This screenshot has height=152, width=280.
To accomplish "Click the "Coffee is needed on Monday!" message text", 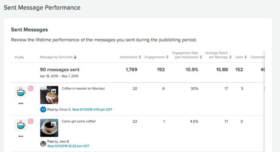I will (83, 88).
